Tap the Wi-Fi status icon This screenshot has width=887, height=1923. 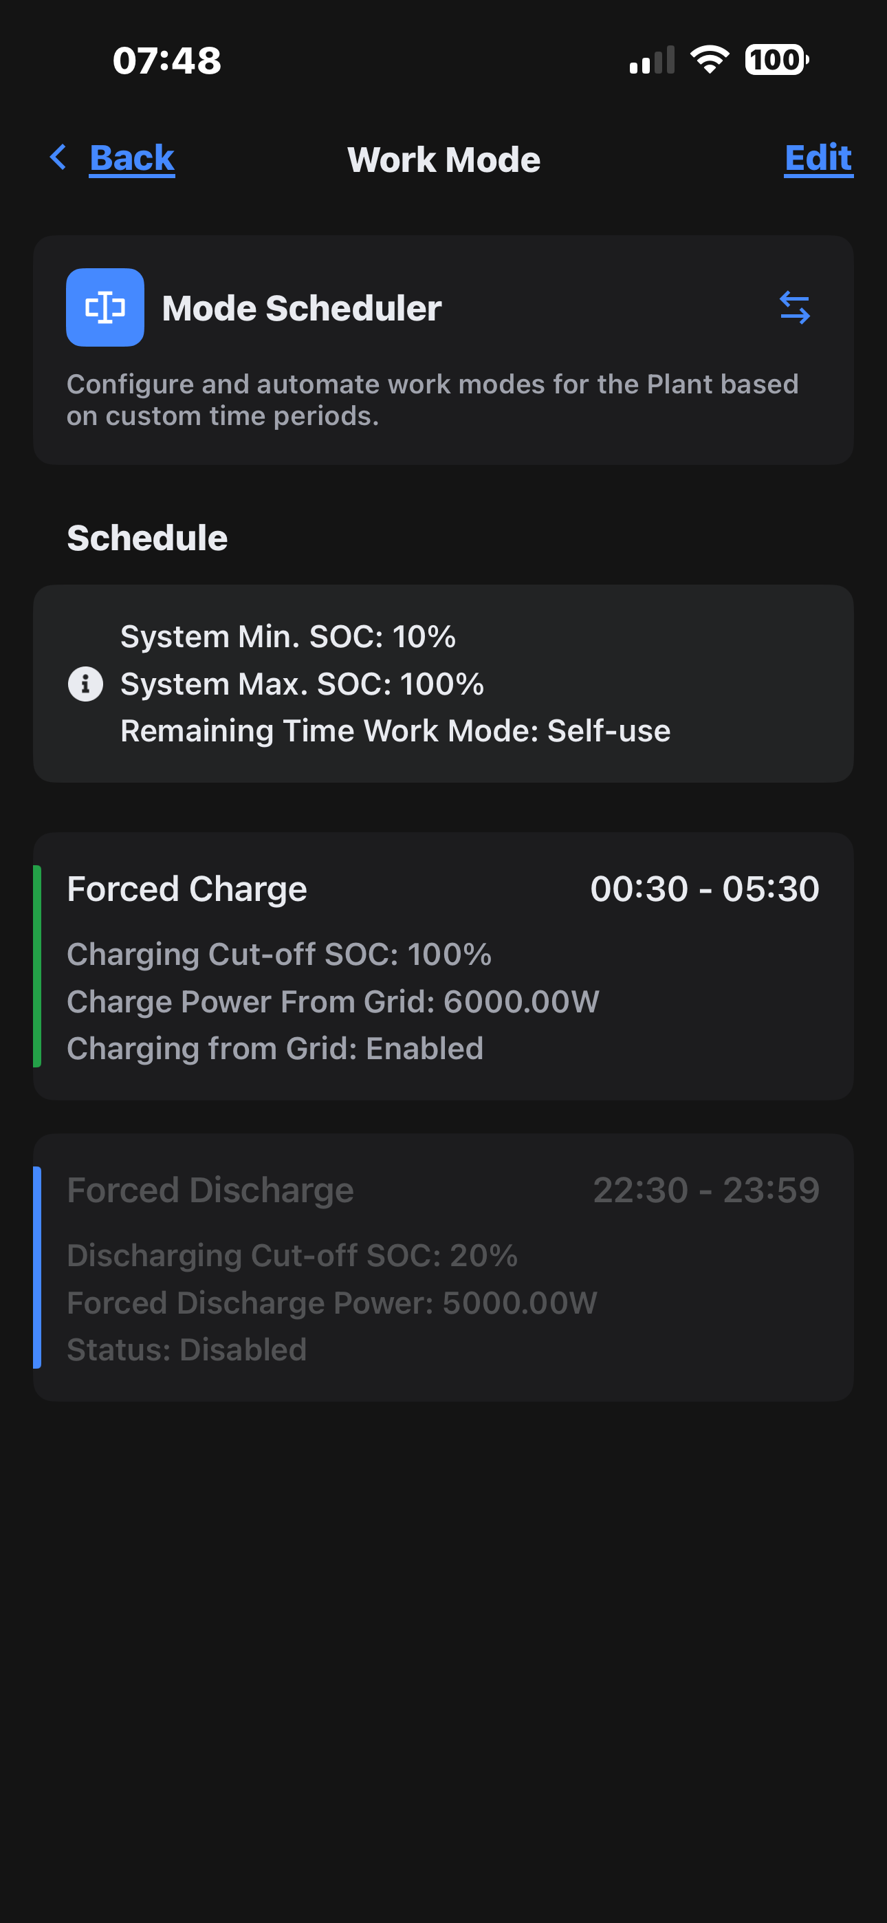[x=710, y=60]
